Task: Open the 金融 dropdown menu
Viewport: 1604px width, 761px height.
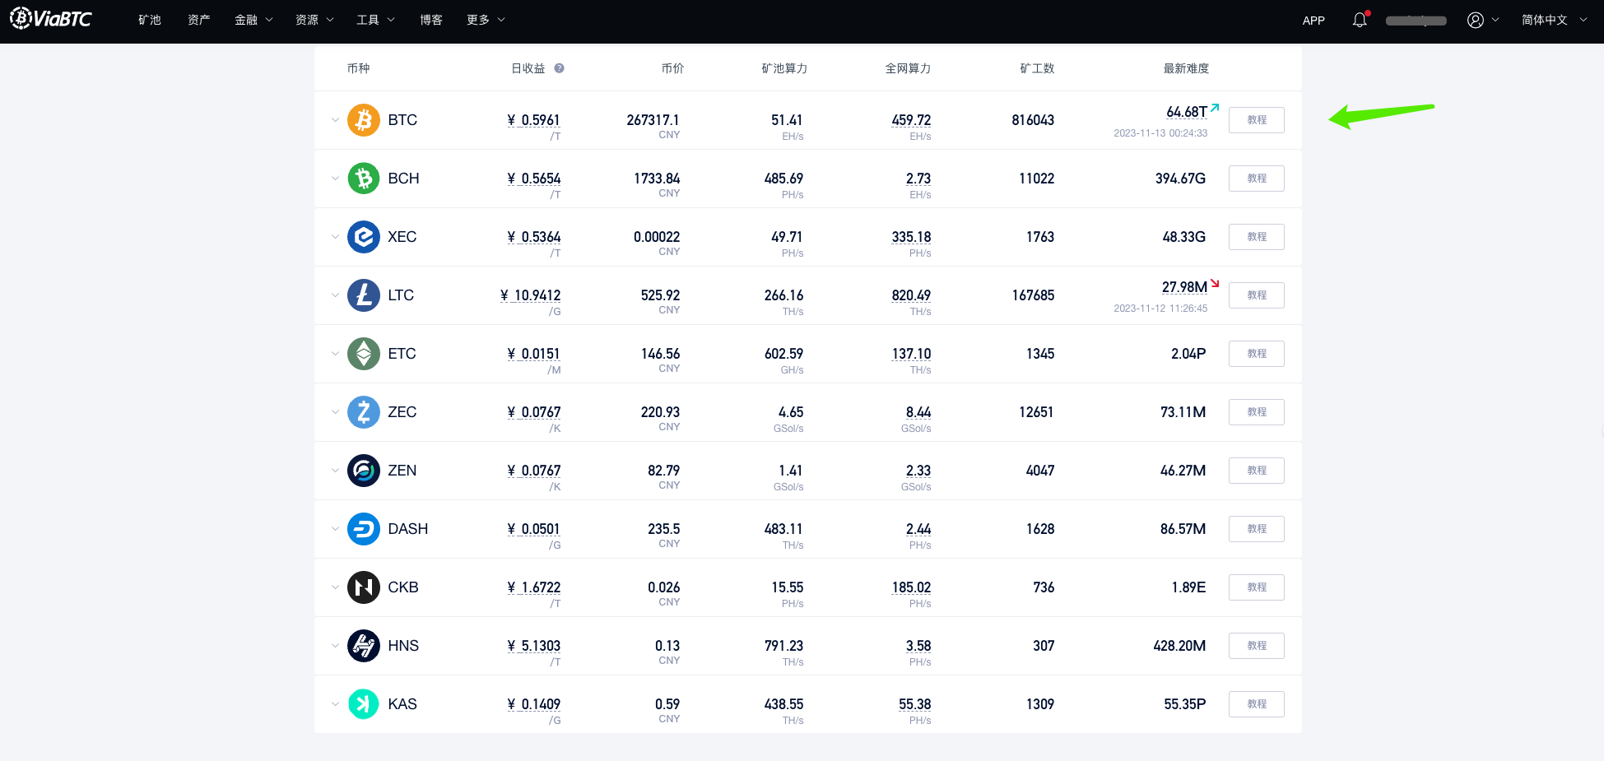Action: [253, 20]
